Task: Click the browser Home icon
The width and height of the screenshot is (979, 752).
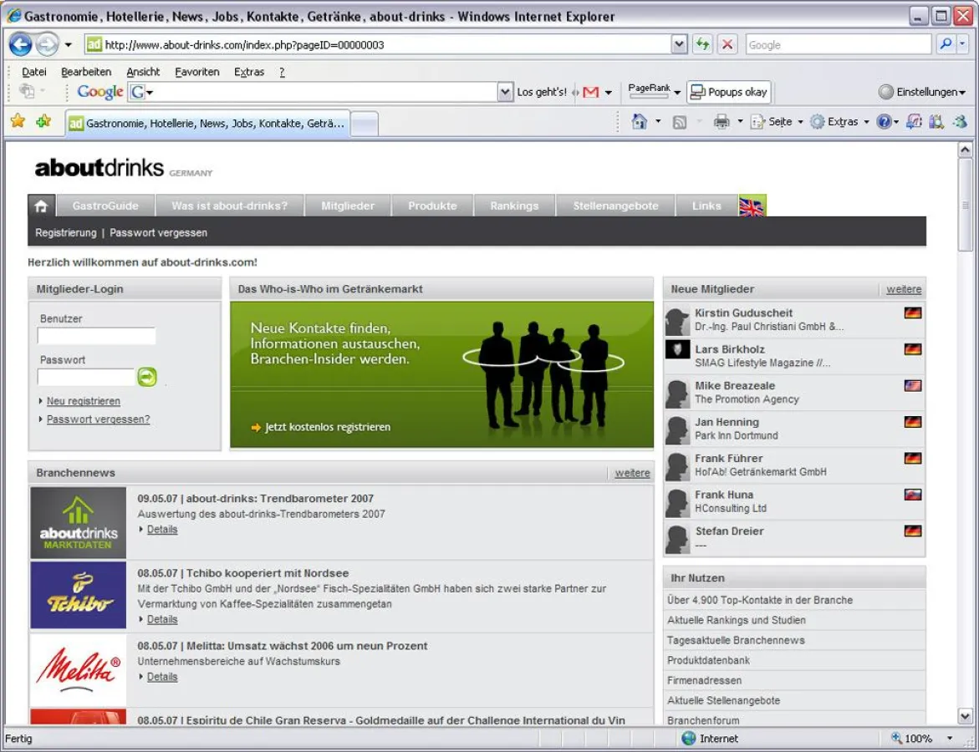Action: point(640,122)
